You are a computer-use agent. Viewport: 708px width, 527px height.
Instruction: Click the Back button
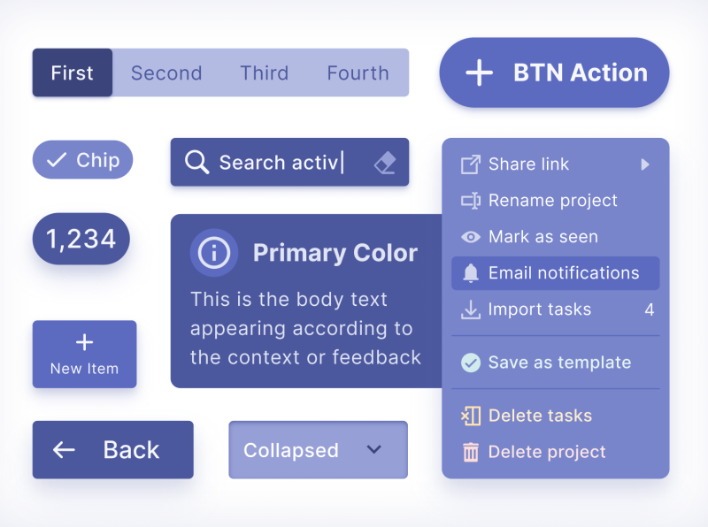(112, 450)
